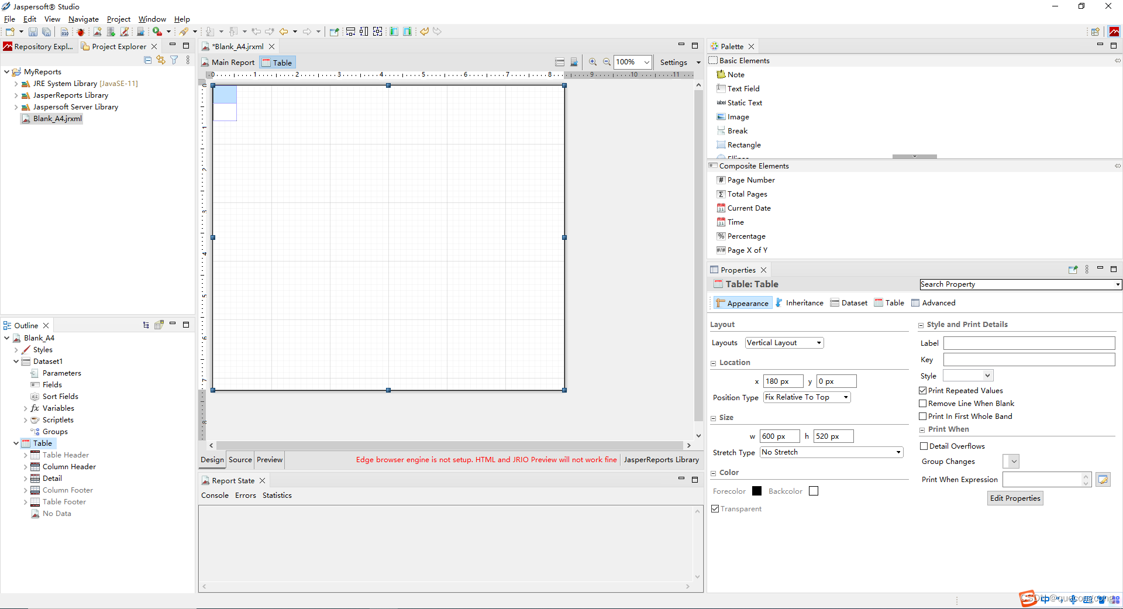
Task: Open the Navigate menu
Action: click(84, 19)
